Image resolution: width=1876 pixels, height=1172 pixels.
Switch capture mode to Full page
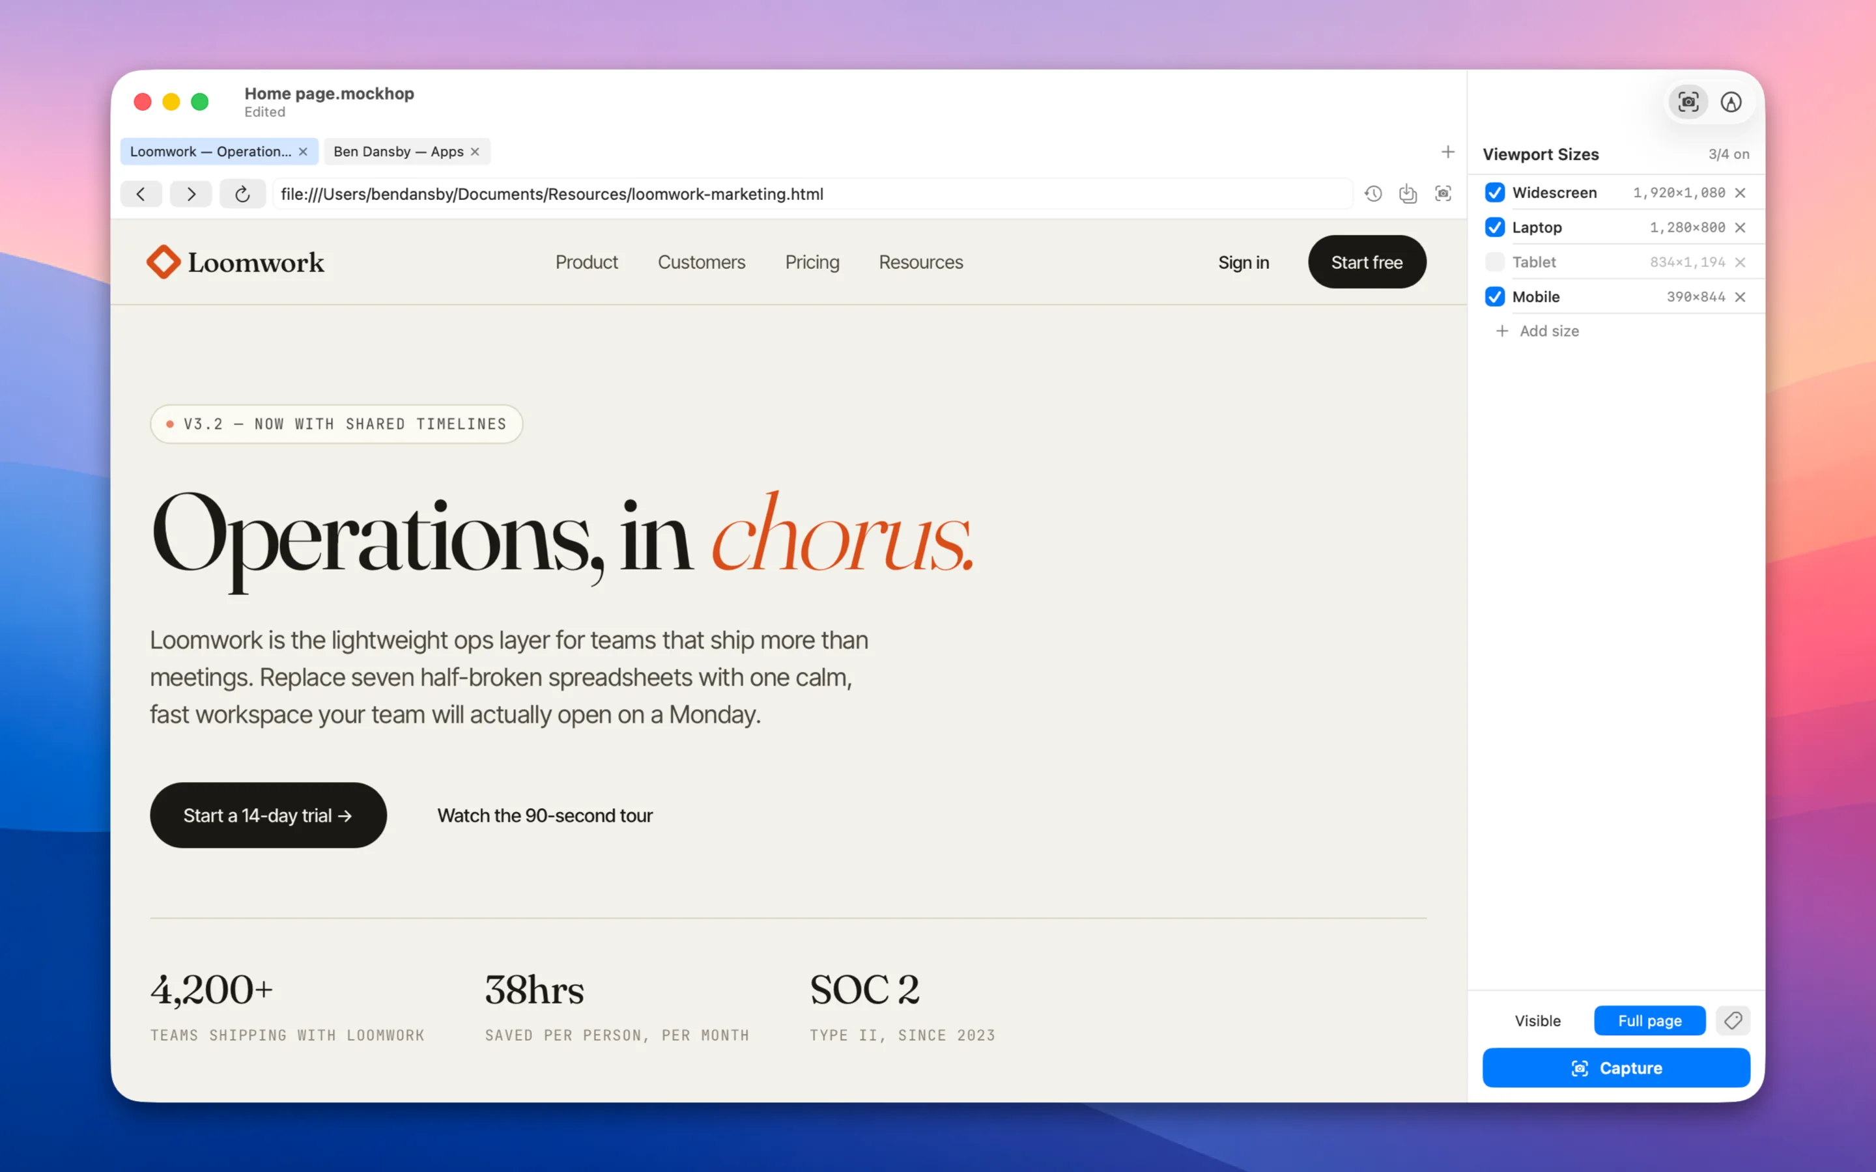coord(1649,1021)
